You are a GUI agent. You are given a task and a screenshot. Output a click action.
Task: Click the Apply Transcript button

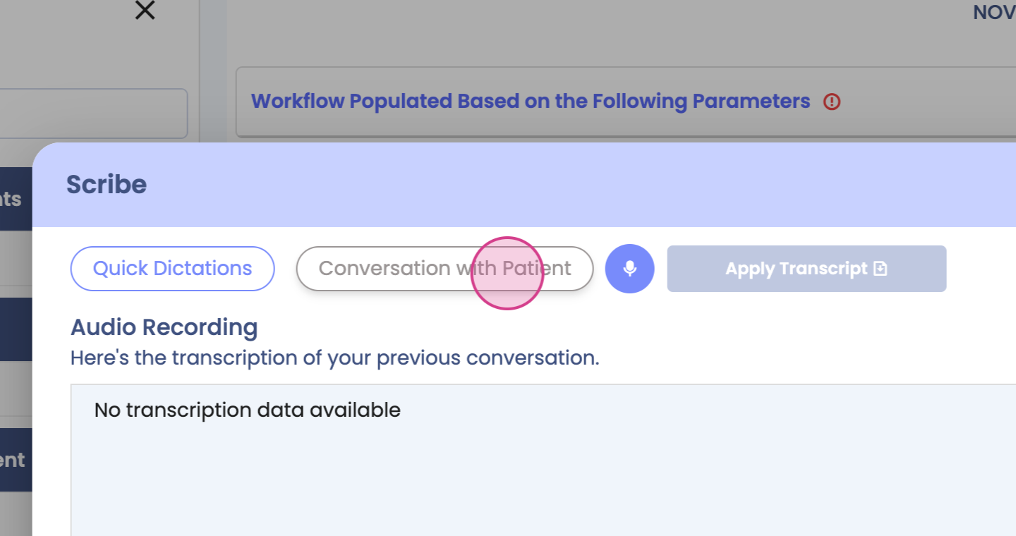[806, 269]
